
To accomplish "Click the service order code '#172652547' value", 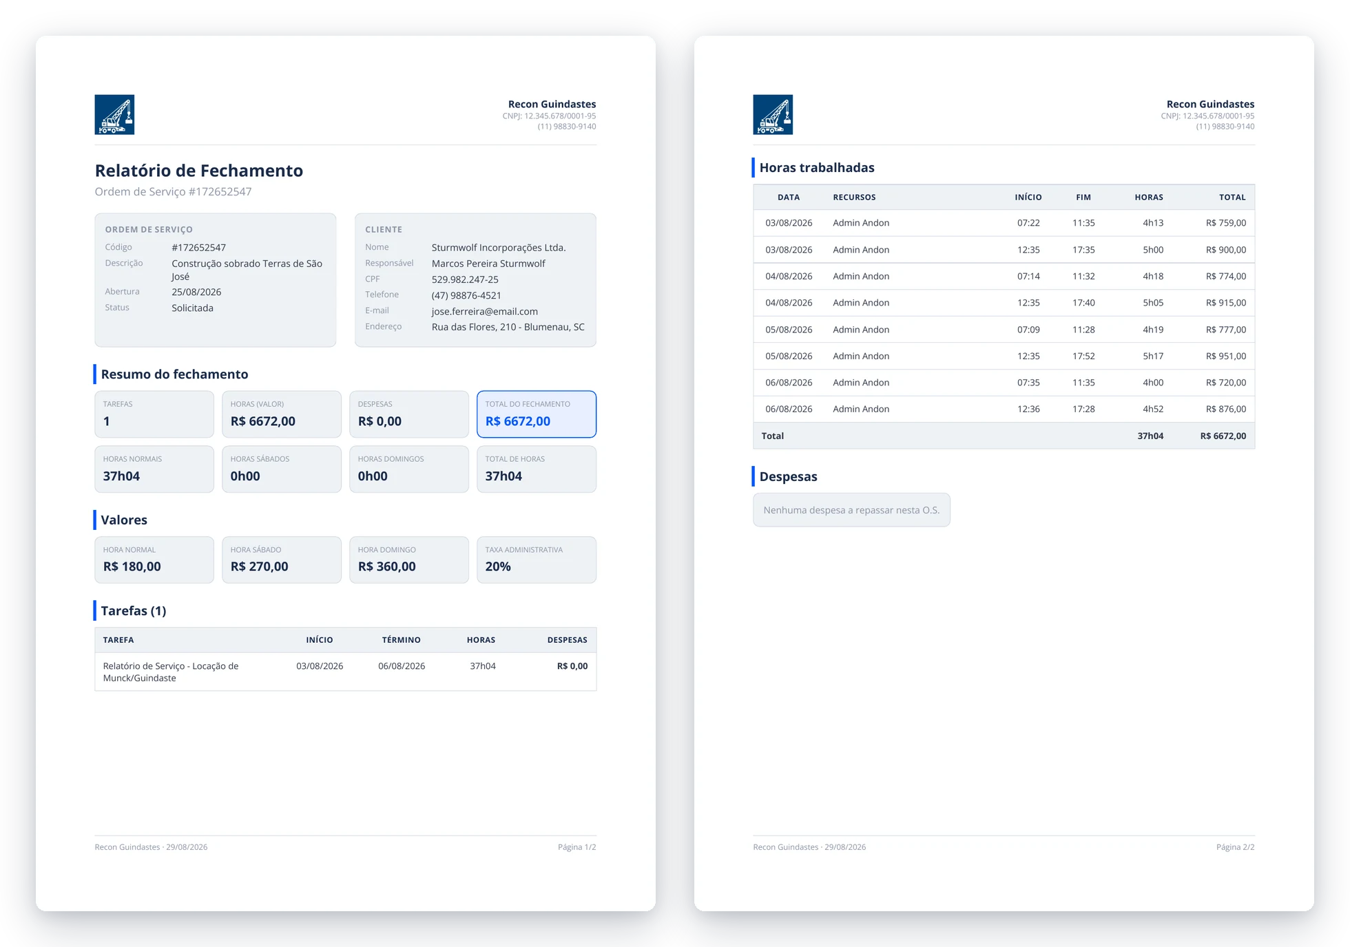I will (x=198, y=247).
